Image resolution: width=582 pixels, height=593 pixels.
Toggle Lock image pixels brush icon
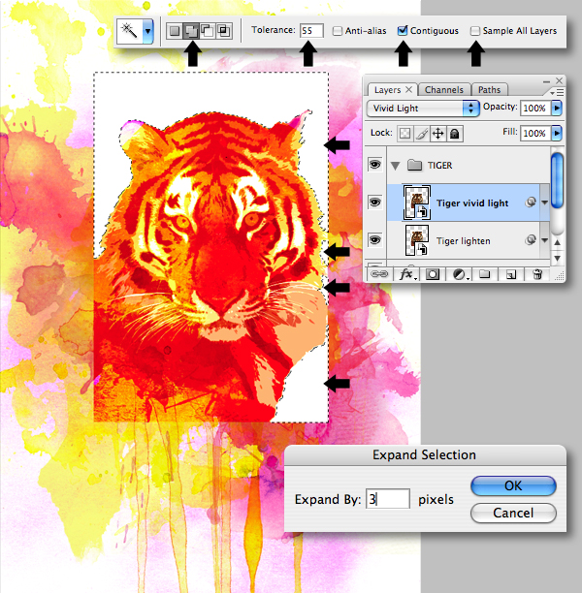coord(421,134)
